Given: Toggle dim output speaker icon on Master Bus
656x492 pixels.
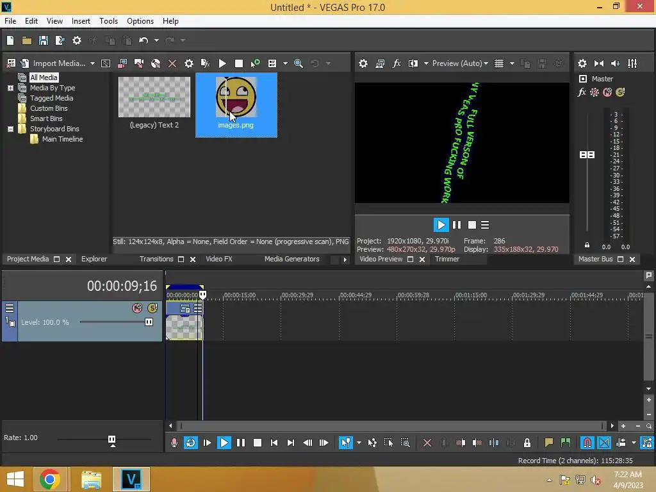Looking at the screenshot, I should (616, 63).
